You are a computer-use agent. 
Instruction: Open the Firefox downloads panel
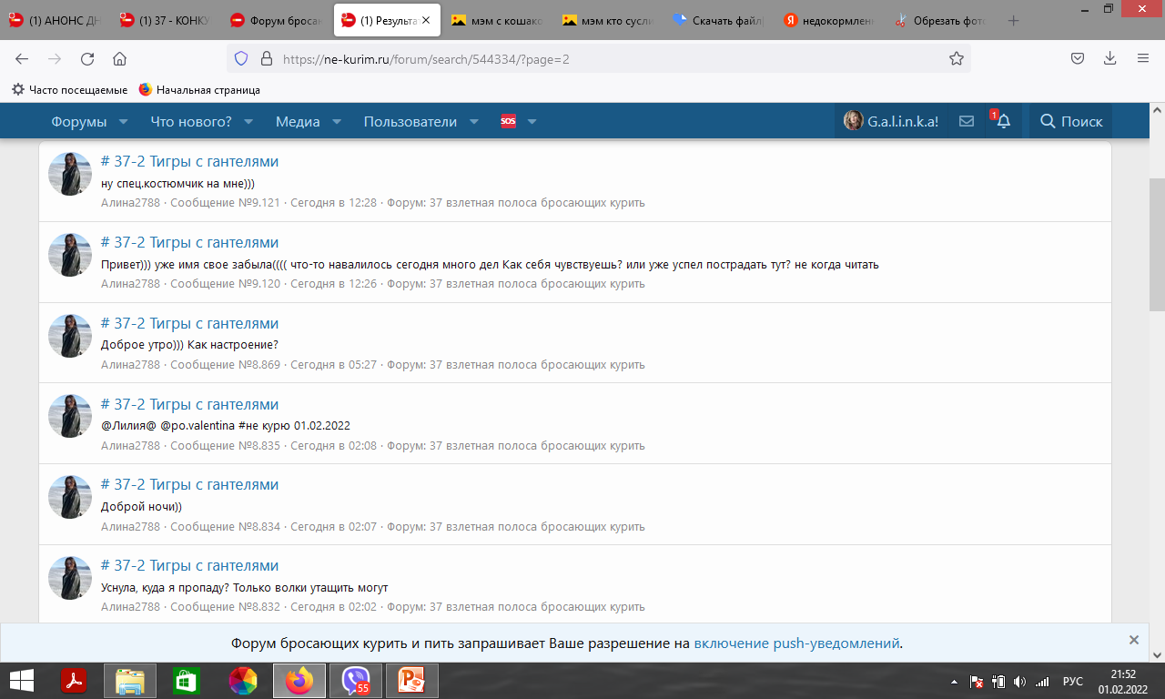1110,58
